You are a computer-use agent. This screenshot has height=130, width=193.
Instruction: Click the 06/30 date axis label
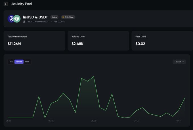click(x=94, y=121)
